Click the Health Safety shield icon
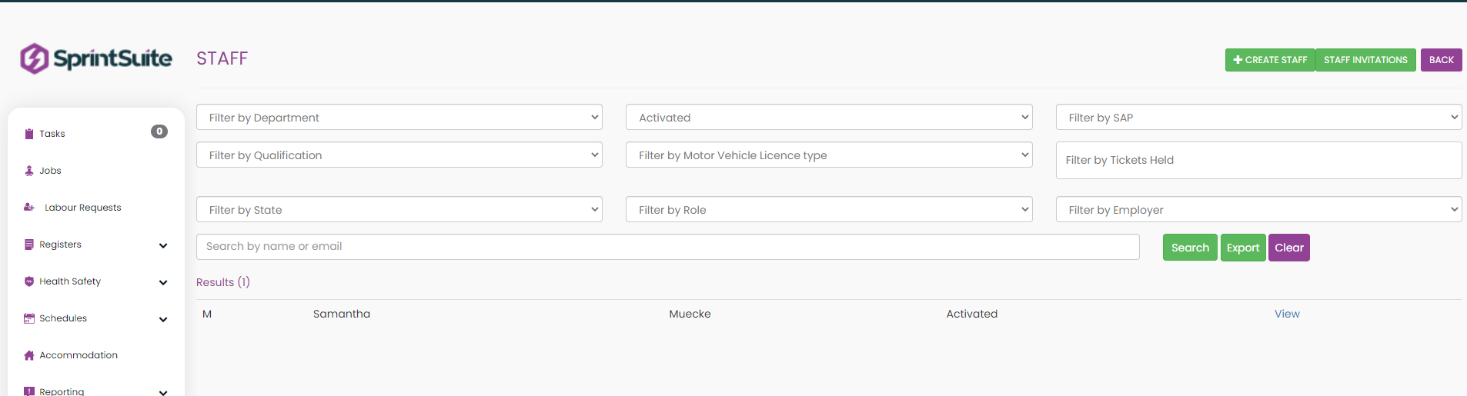This screenshot has height=396, width=1467. point(29,281)
